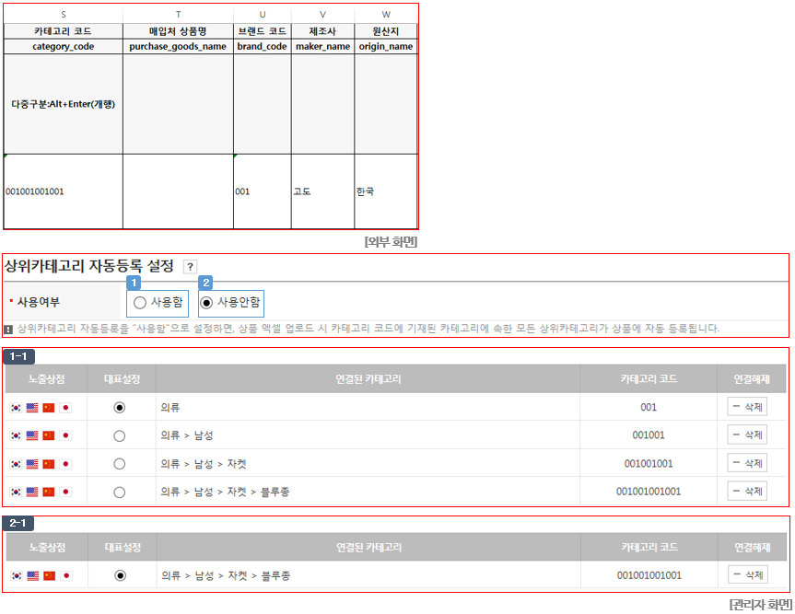795x614 pixels.
Task: Open the help icon beside 상위카테고리 자동등록 설정
Action: point(190,267)
